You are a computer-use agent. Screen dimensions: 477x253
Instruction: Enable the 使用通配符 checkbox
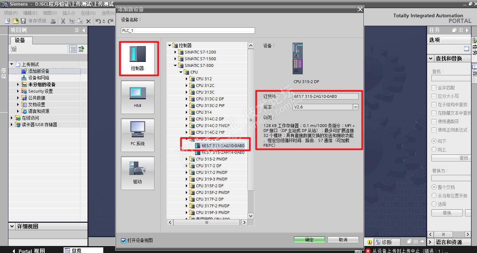(434, 121)
